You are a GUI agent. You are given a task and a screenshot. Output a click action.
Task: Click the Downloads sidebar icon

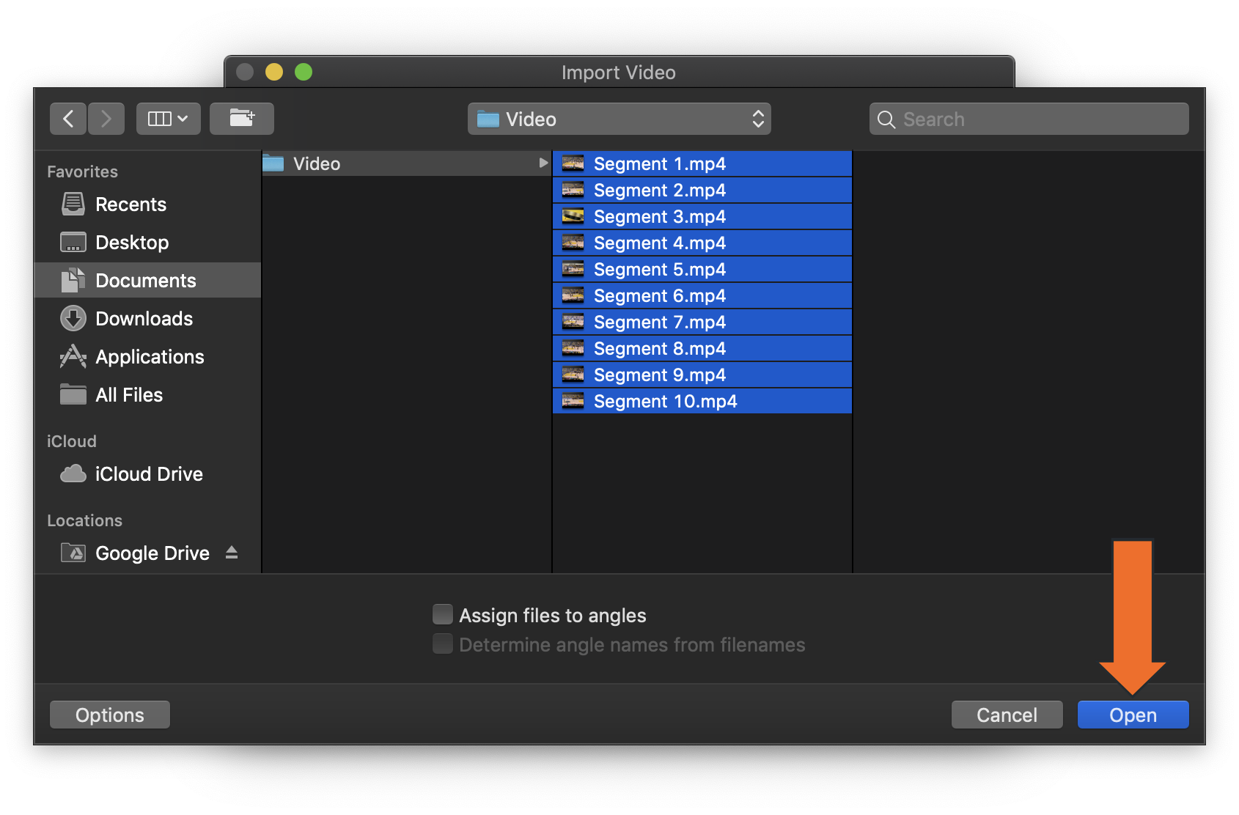click(x=73, y=318)
